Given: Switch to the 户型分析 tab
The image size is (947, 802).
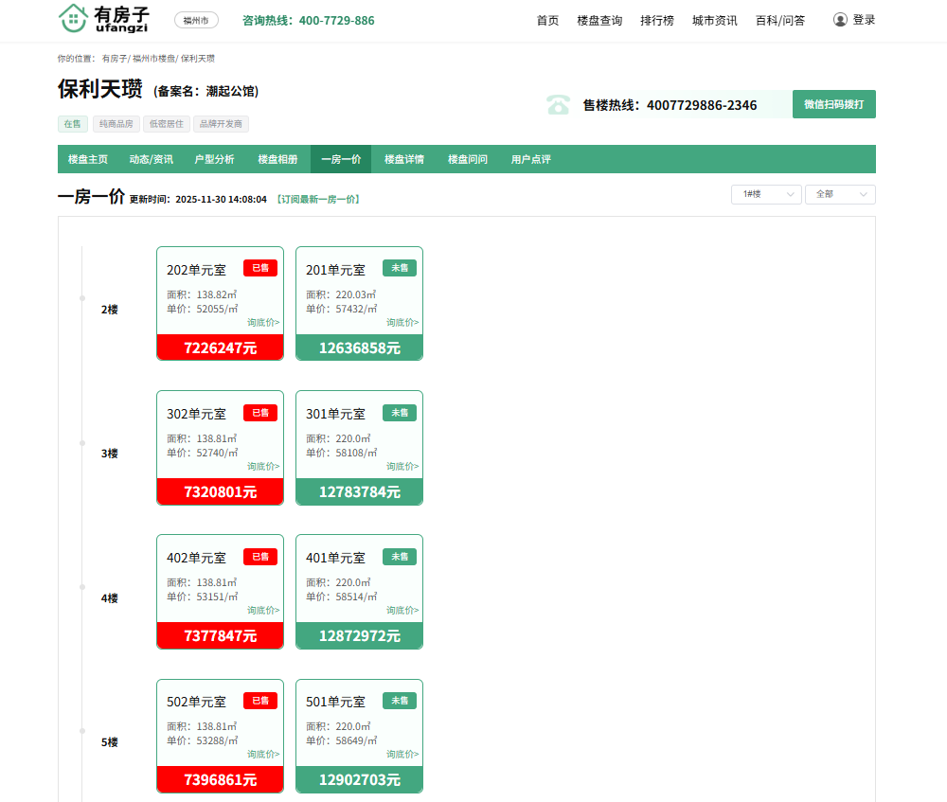Looking at the screenshot, I should 214,159.
